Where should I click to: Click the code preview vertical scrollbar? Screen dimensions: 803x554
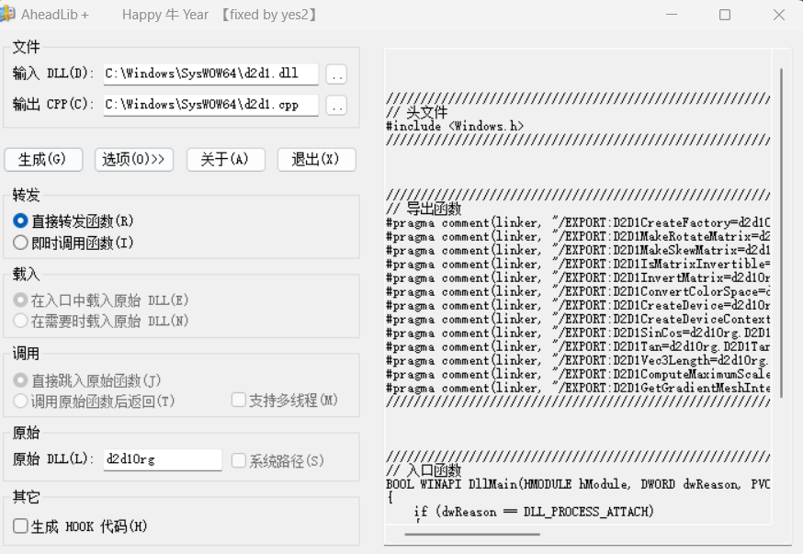pyautogui.click(x=782, y=230)
